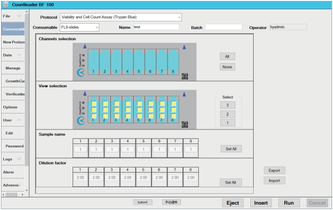Open the Protocol dropdown list
Viewport: 333px width, 210px height.
[x=179, y=17]
